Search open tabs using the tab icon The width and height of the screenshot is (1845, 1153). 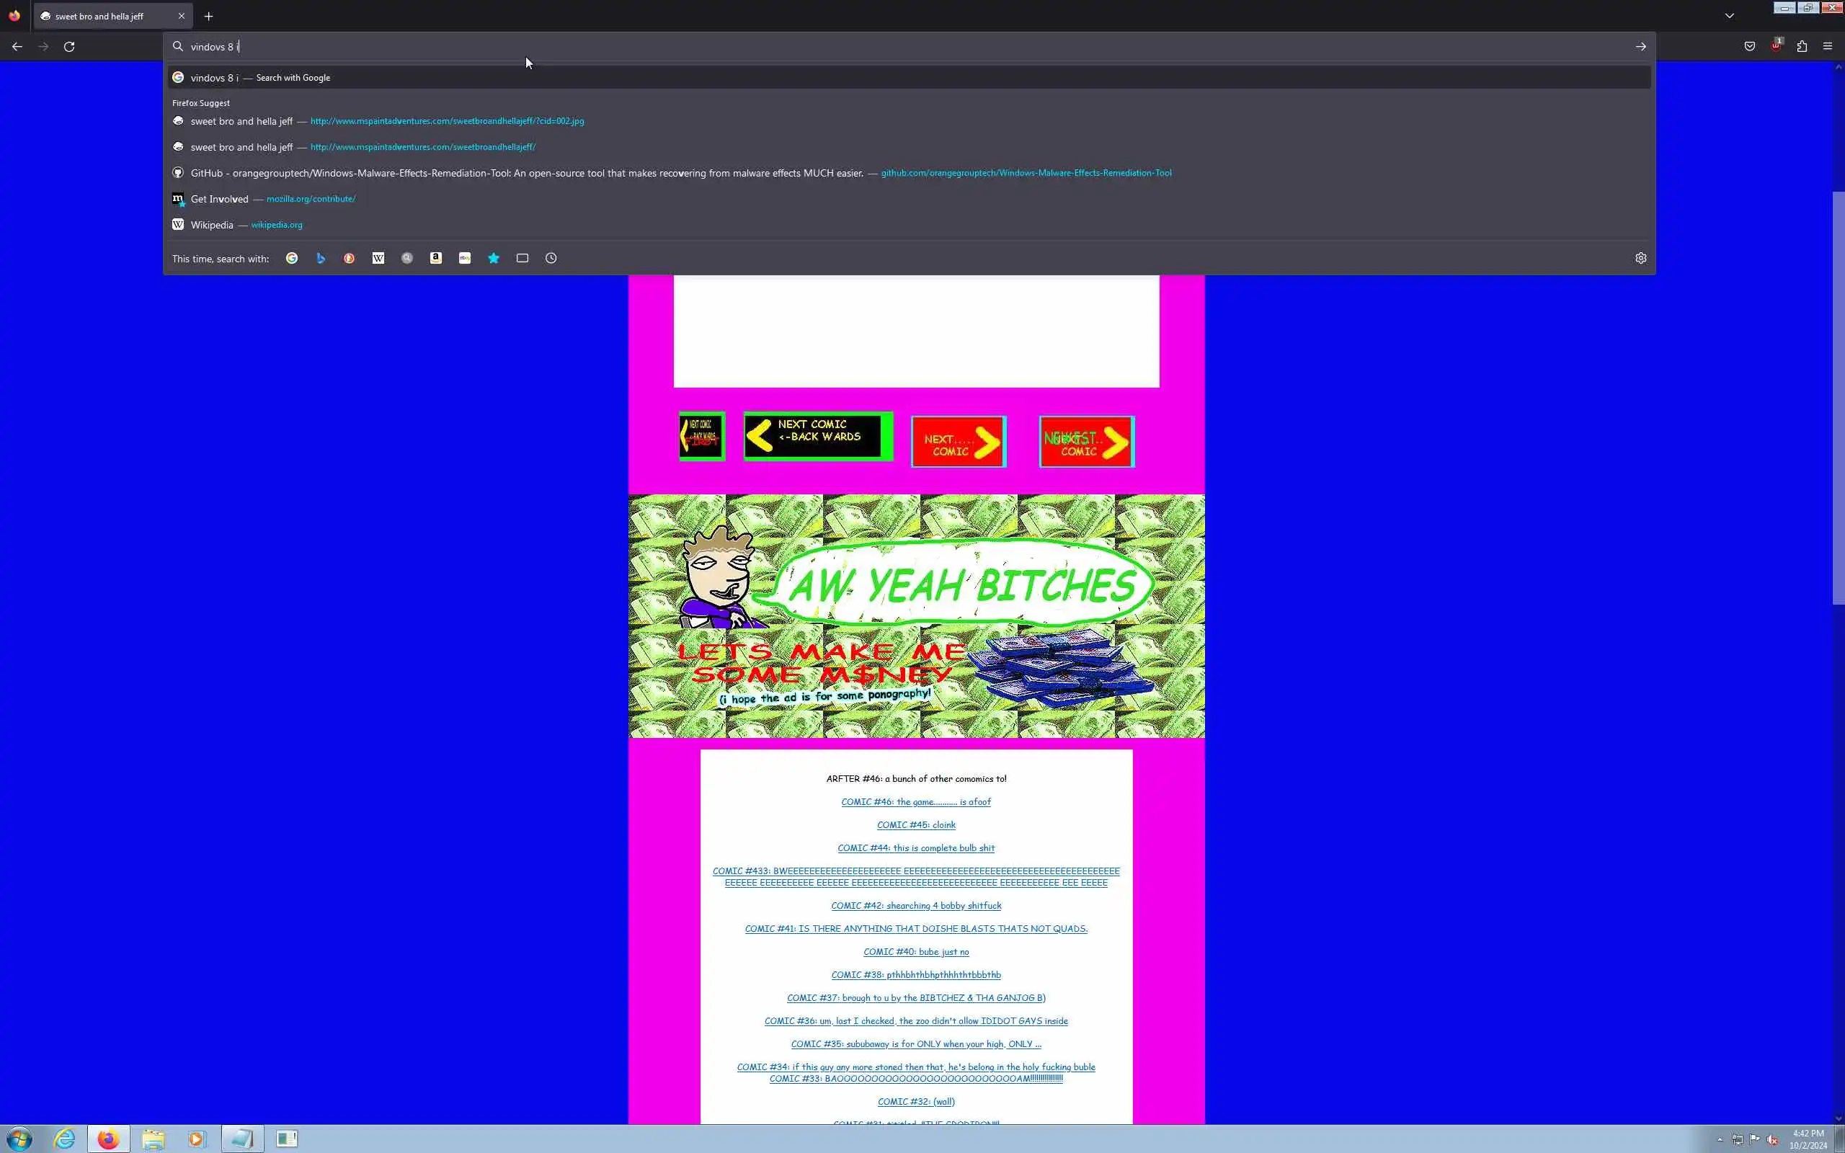523,259
